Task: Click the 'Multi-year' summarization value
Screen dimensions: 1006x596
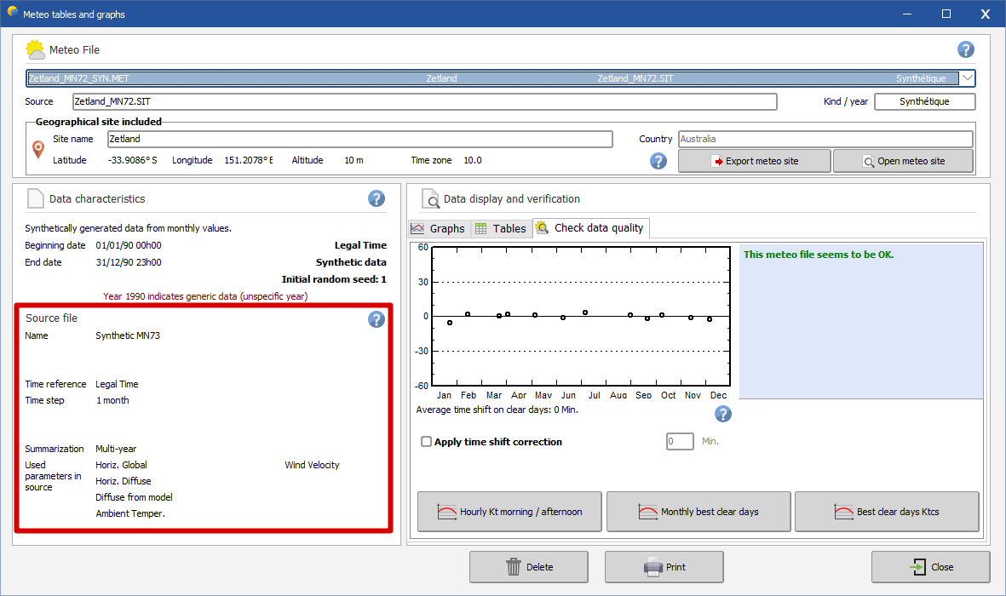Action: pos(116,449)
